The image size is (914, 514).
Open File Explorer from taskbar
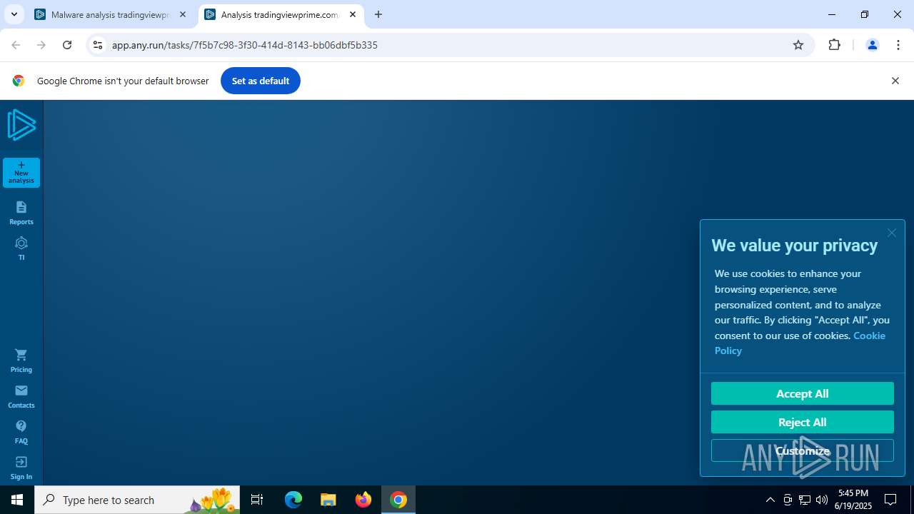pos(328,500)
